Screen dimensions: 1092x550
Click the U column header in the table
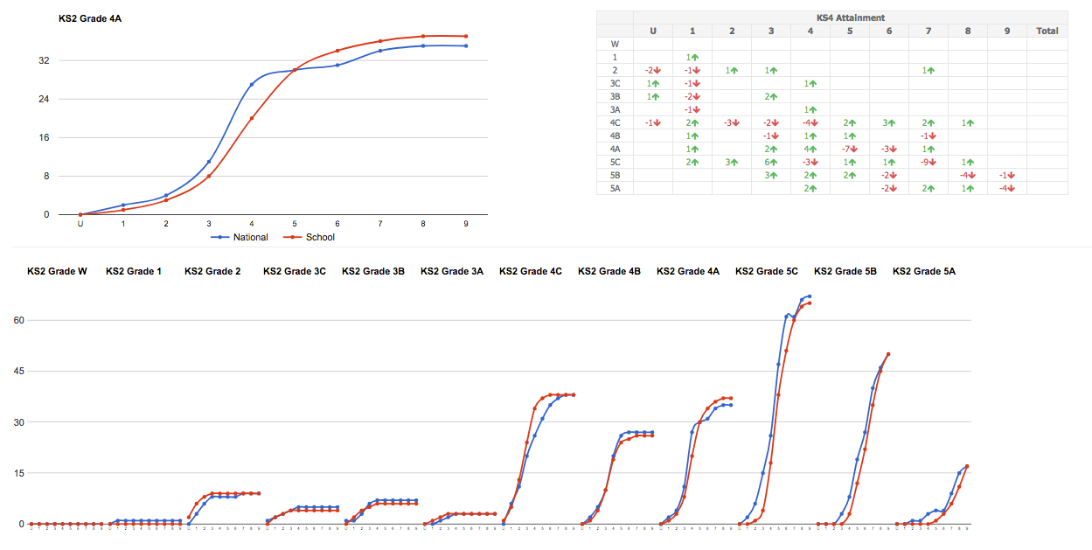(652, 31)
